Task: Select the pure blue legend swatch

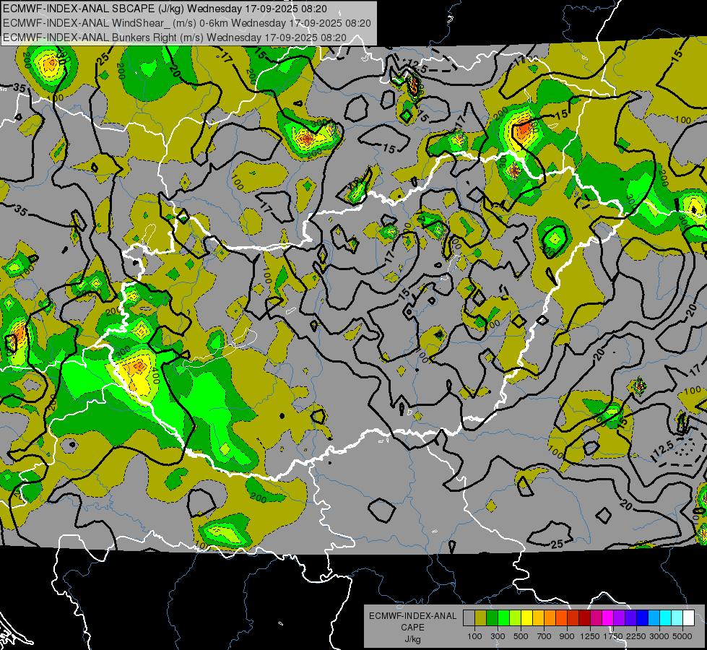Action: click(x=643, y=617)
